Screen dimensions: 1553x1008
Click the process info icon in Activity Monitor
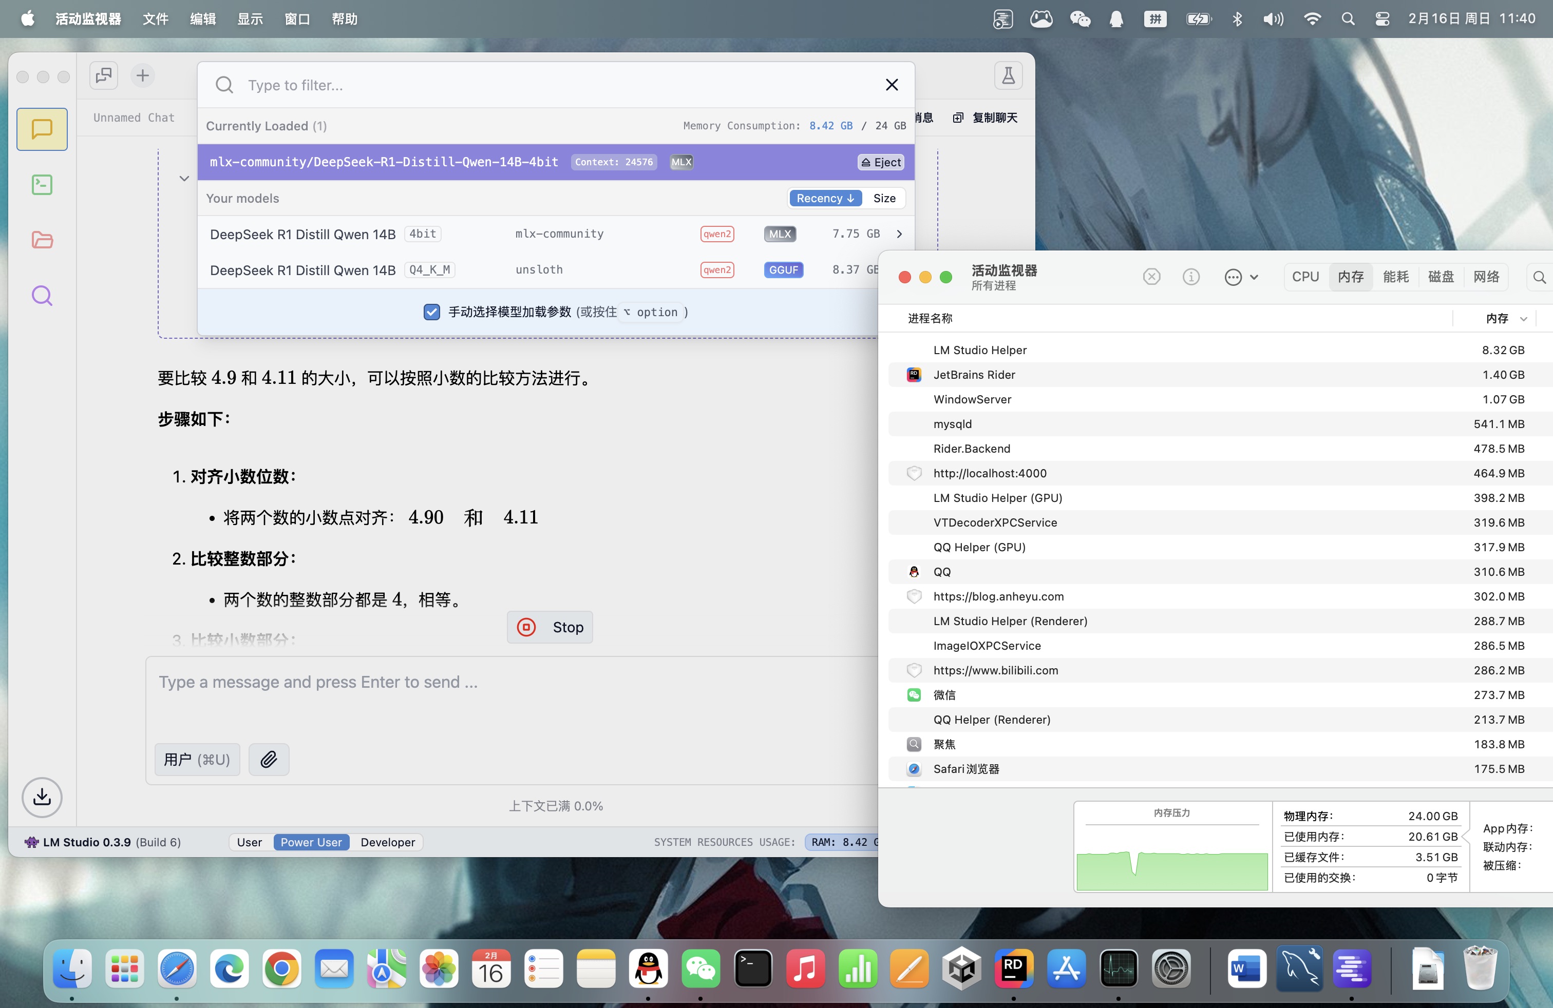tap(1190, 277)
